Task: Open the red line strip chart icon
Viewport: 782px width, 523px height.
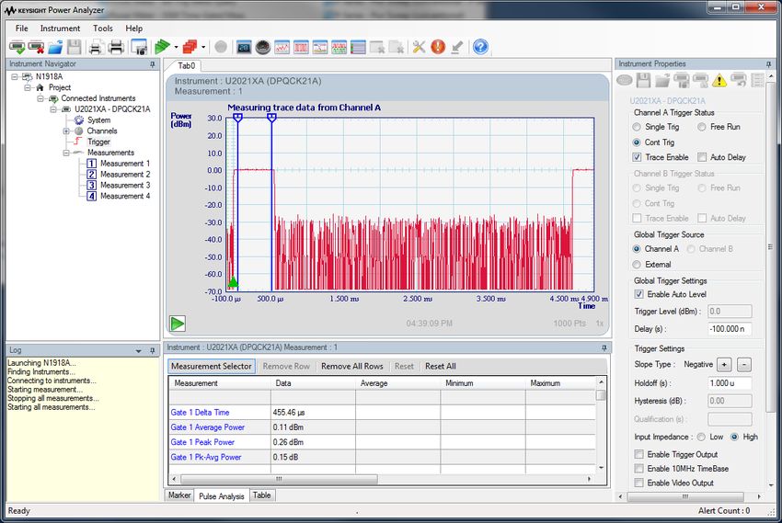Action: (282, 47)
